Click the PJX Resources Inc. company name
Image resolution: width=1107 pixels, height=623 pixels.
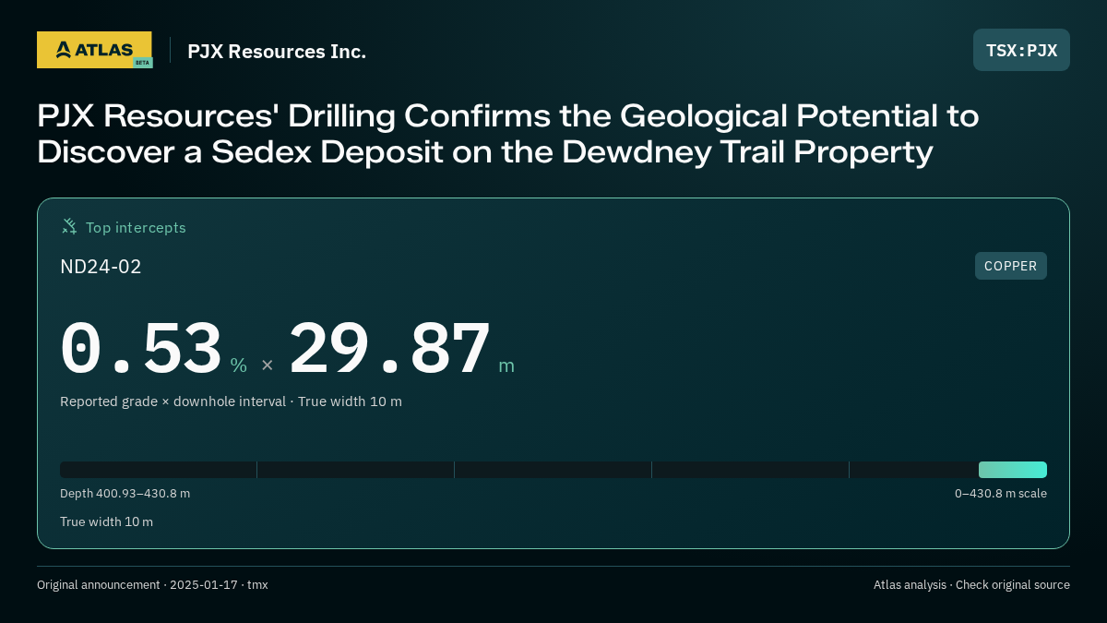(x=277, y=52)
